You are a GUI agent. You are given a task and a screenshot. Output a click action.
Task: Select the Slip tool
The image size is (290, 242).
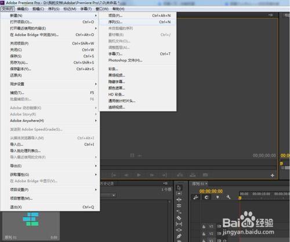(x=179, y=224)
